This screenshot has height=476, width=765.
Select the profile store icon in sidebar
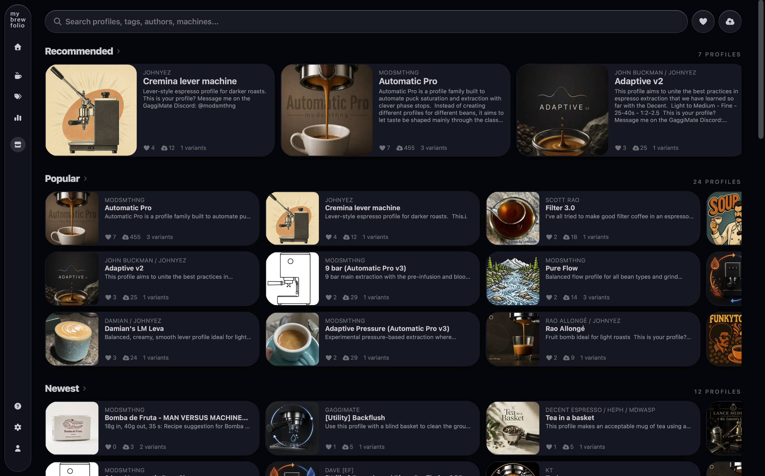pyautogui.click(x=18, y=144)
